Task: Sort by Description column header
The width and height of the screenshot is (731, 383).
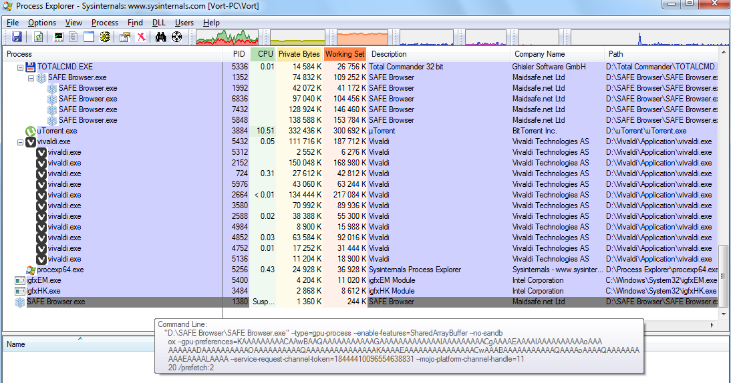Action: [439, 54]
